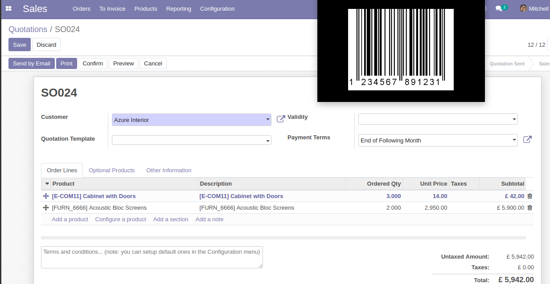Click the Terms and conditions text area

click(x=152, y=257)
